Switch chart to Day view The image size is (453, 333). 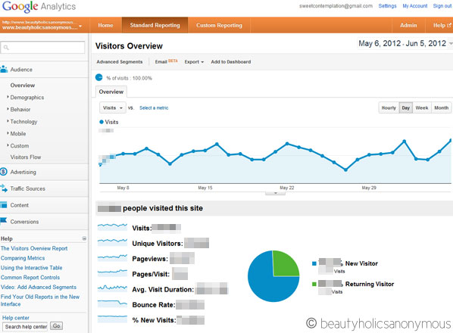405,107
